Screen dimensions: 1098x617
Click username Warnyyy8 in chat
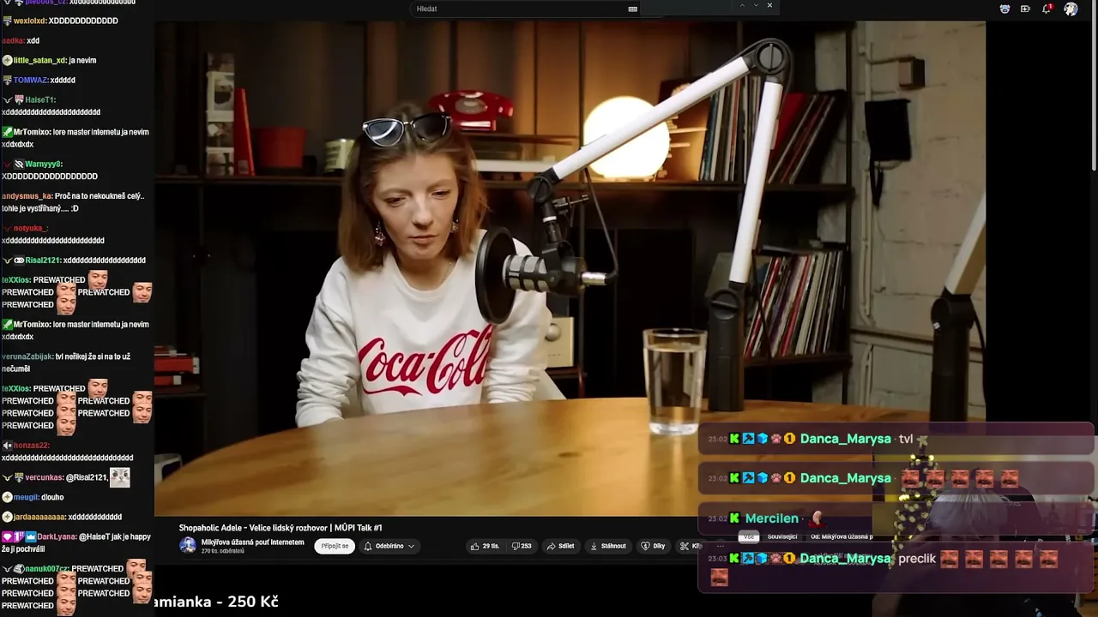[44, 164]
